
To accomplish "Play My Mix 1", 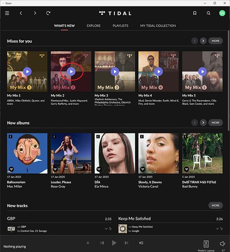I will tap(27, 72).
